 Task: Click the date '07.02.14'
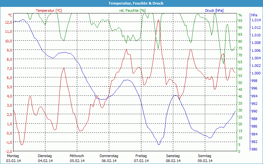(x=141, y=161)
